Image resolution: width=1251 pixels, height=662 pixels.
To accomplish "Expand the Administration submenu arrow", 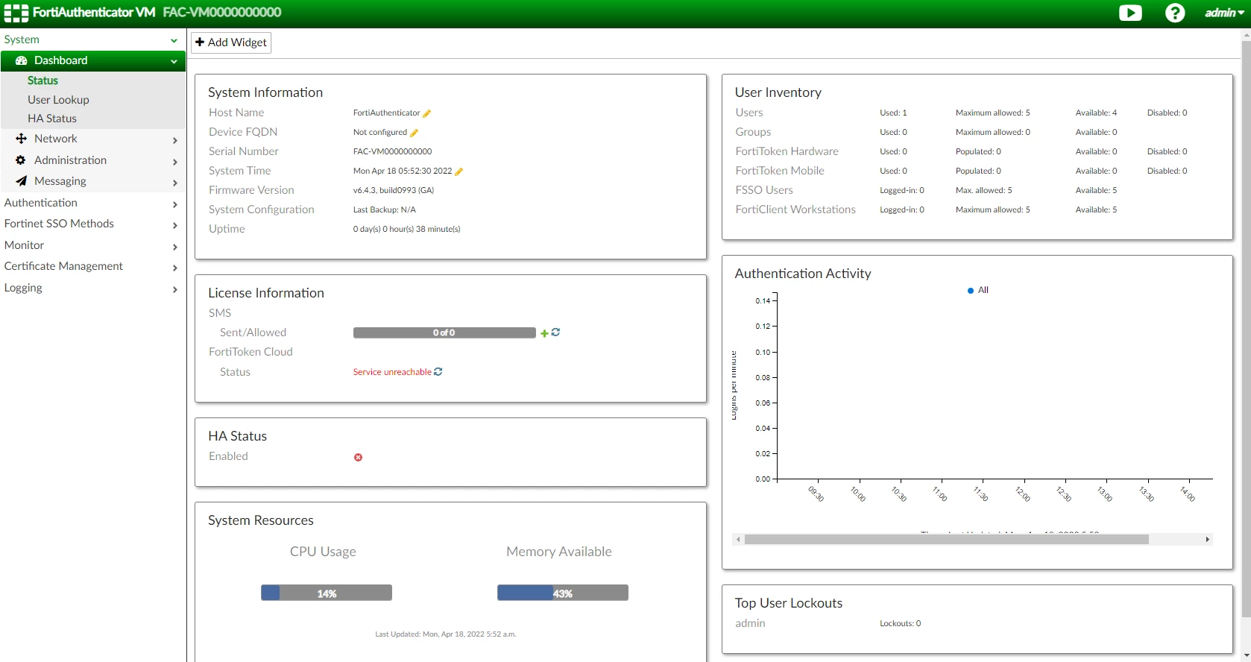I will pyautogui.click(x=175, y=162).
